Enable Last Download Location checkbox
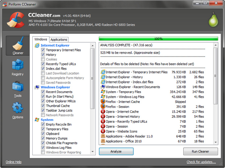This screenshot has height=168, width=225. pos(43,73)
